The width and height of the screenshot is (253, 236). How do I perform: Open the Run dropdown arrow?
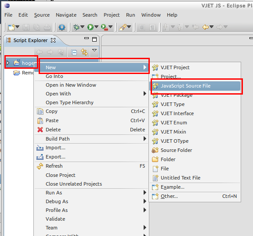click(96, 27)
